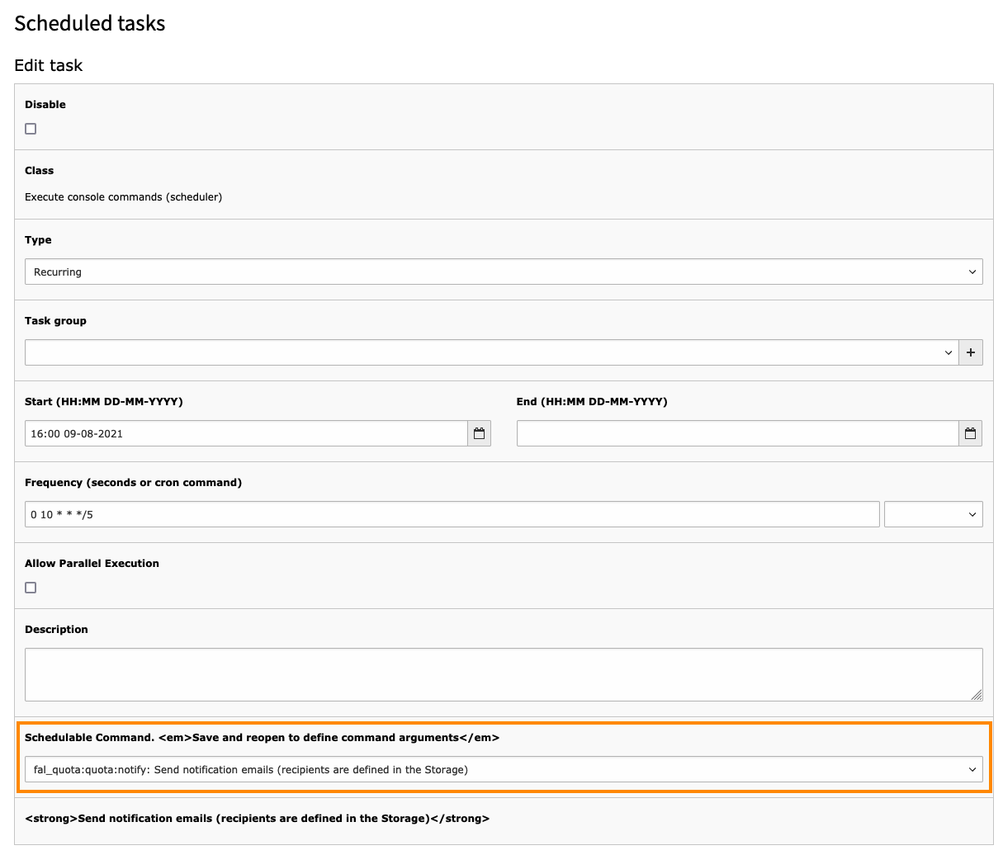Screen dimensions: 1003x855
Task: Click the chevron on the frequency preset selector
Action: click(972, 513)
